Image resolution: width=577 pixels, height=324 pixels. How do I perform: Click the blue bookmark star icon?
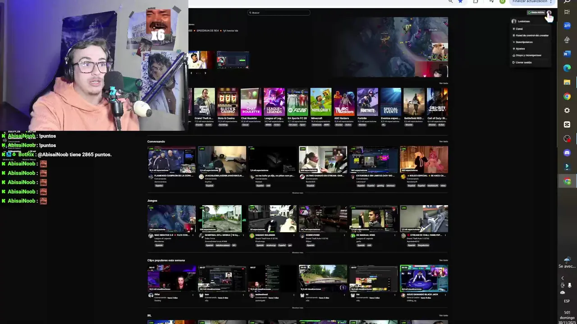click(x=460, y=1)
